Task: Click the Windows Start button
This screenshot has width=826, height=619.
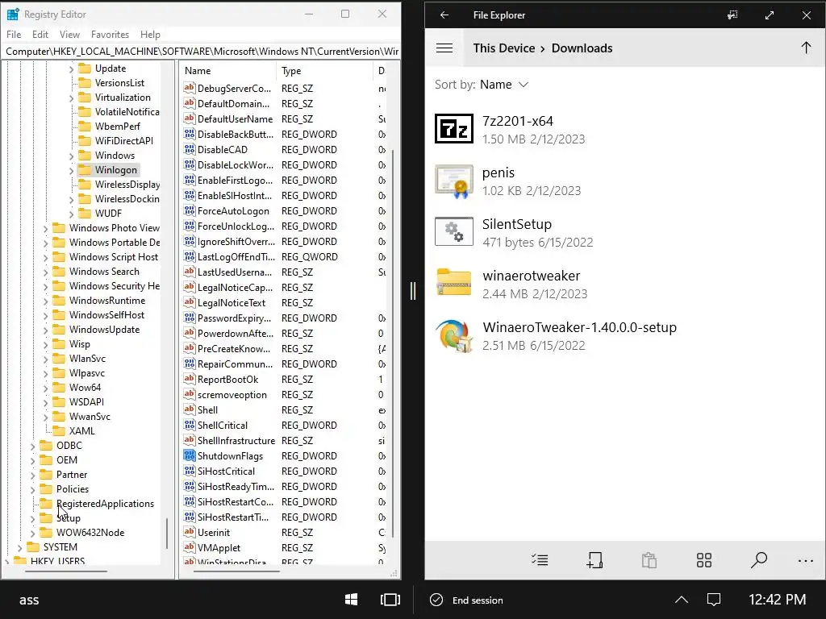Action: [352, 600]
